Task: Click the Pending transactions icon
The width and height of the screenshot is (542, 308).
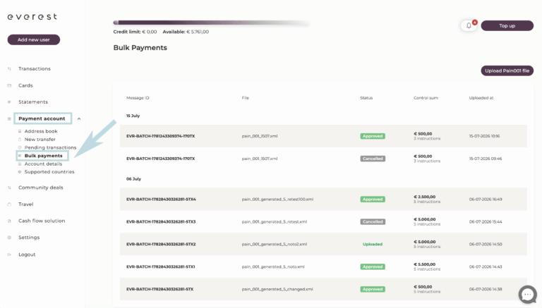Action: (x=20, y=147)
